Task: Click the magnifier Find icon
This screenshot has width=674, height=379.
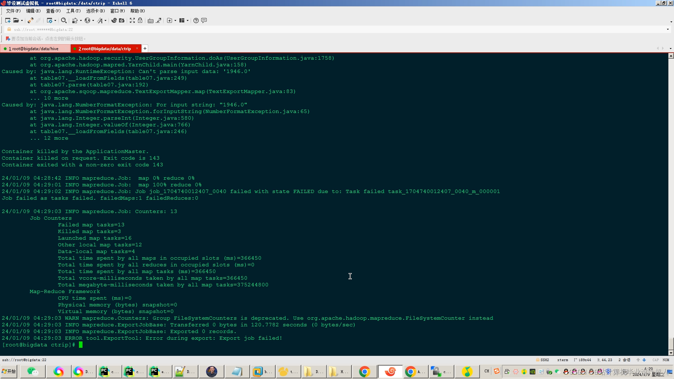Action: (64, 20)
